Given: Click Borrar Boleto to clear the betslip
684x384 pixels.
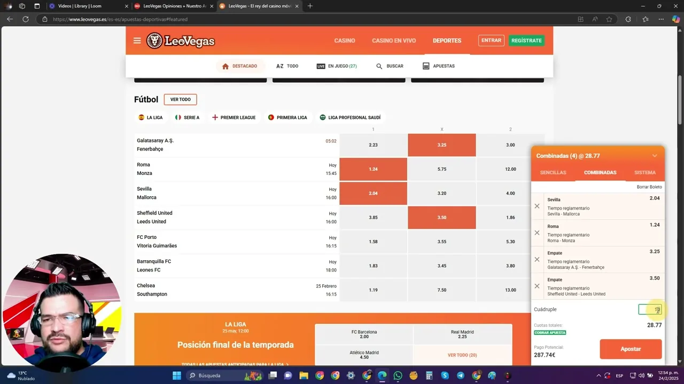Looking at the screenshot, I should point(649,187).
